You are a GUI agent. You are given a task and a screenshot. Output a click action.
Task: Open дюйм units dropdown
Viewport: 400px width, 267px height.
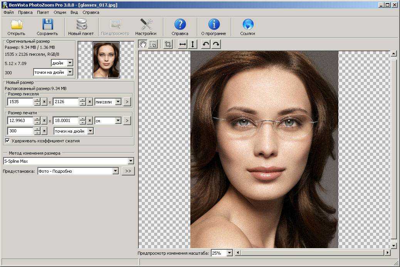click(70, 63)
